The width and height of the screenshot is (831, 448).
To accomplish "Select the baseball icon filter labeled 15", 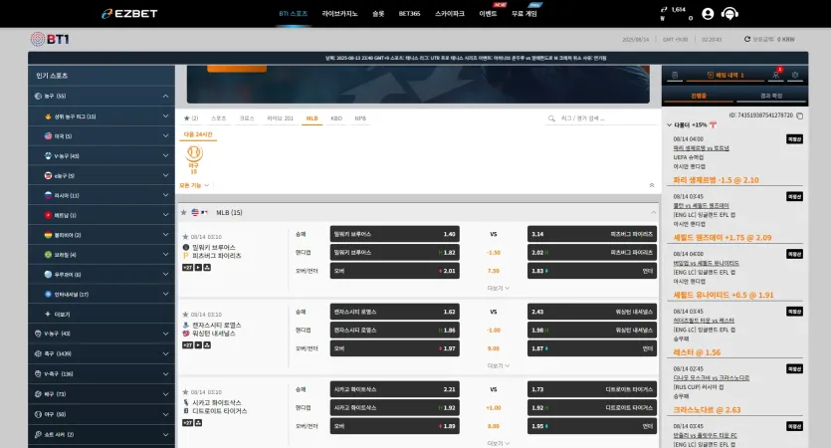I will [x=193, y=159].
